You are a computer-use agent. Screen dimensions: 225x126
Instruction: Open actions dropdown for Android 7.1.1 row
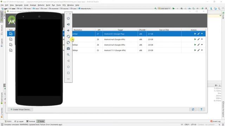202,50
